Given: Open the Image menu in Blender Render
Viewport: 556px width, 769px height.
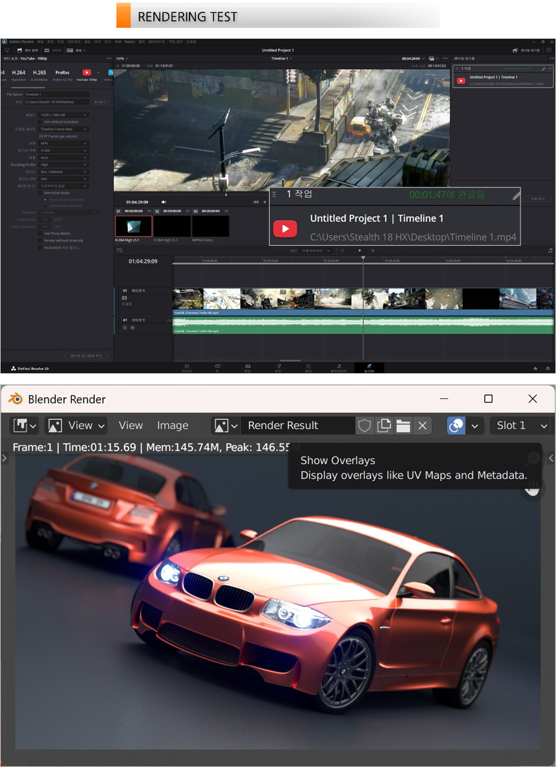Looking at the screenshot, I should [173, 426].
